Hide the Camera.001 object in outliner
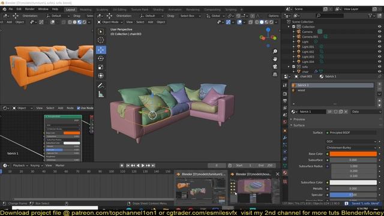384x216 pixels. (x=379, y=37)
